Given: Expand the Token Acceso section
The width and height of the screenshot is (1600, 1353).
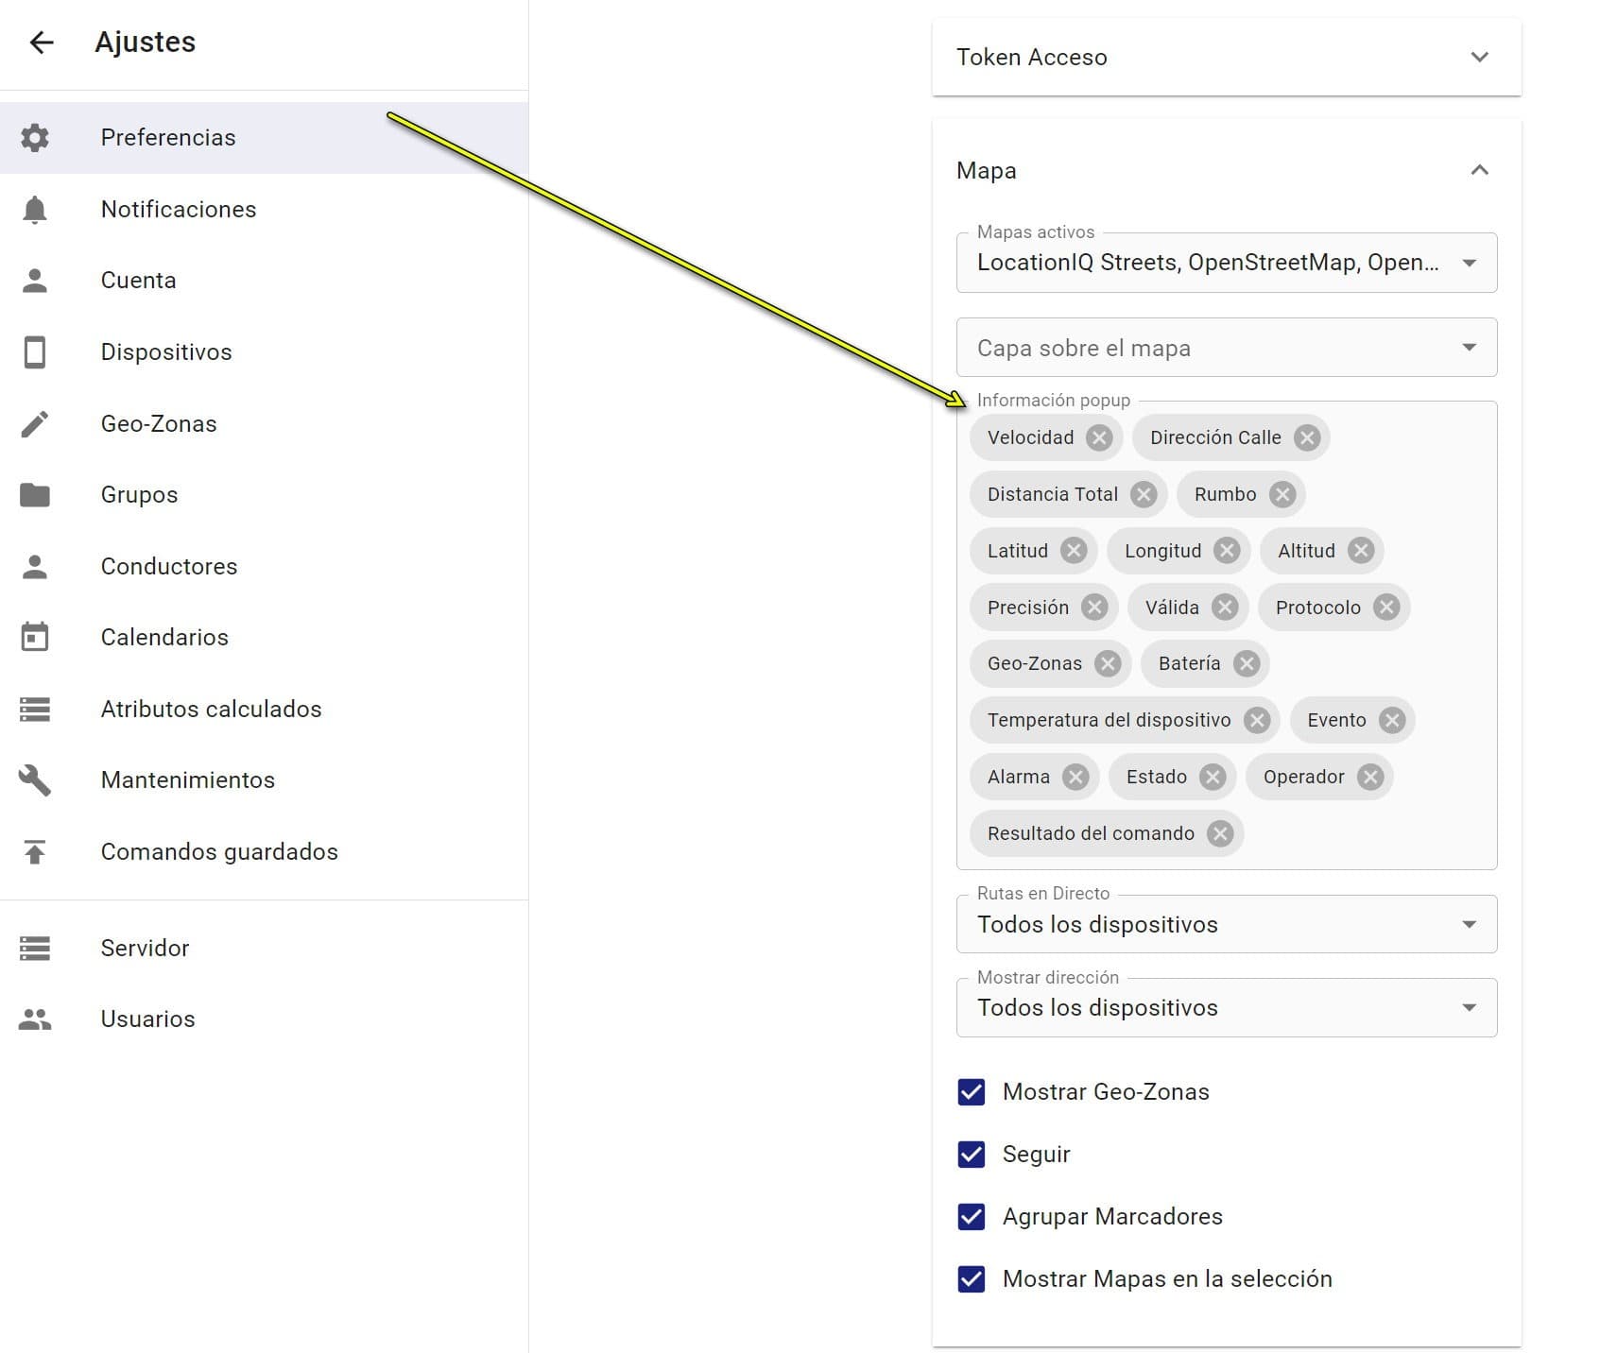Looking at the screenshot, I should pos(1226,58).
